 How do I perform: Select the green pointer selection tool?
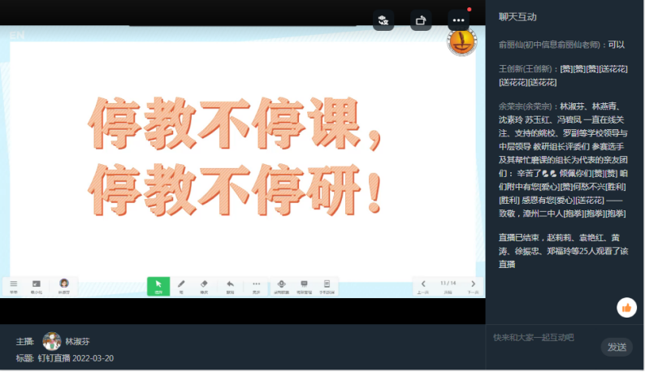(x=158, y=285)
